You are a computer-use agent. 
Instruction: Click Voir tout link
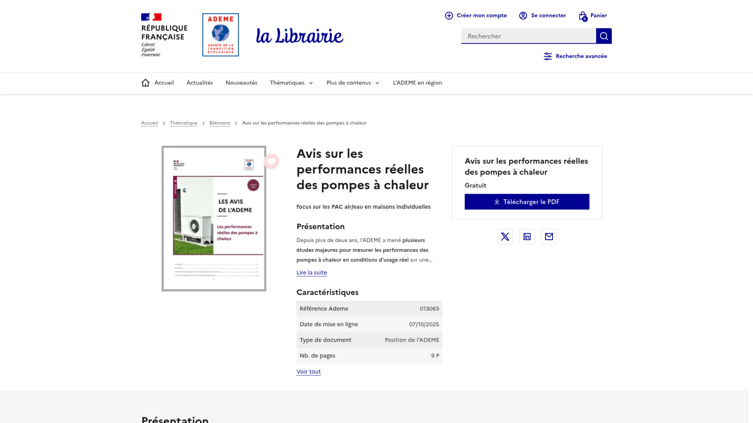click(309, 372)
